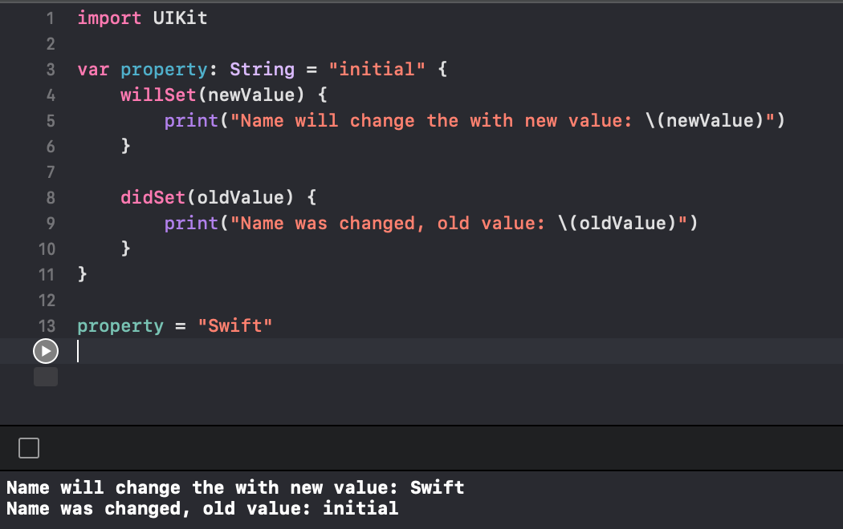Click the console line ending with Swift
The height and width of the screenshot is (529, 843).
tap(235, 487)
